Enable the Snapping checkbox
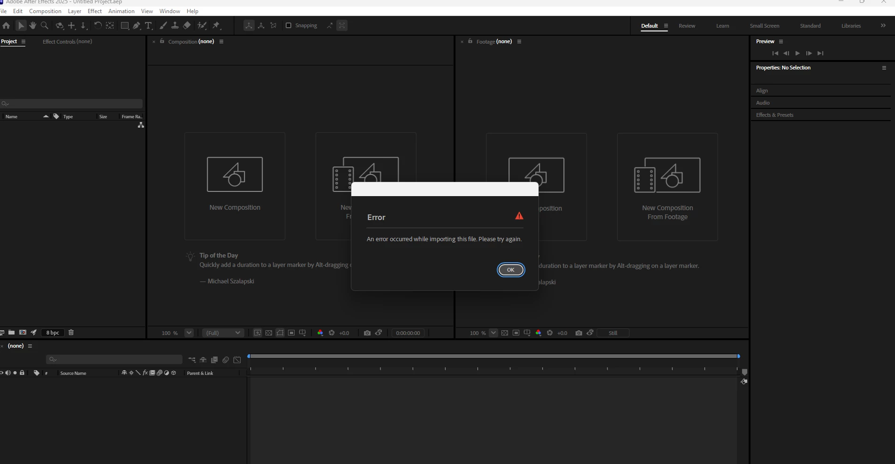The width and height of the screenshot is (895, 464). 288,26
